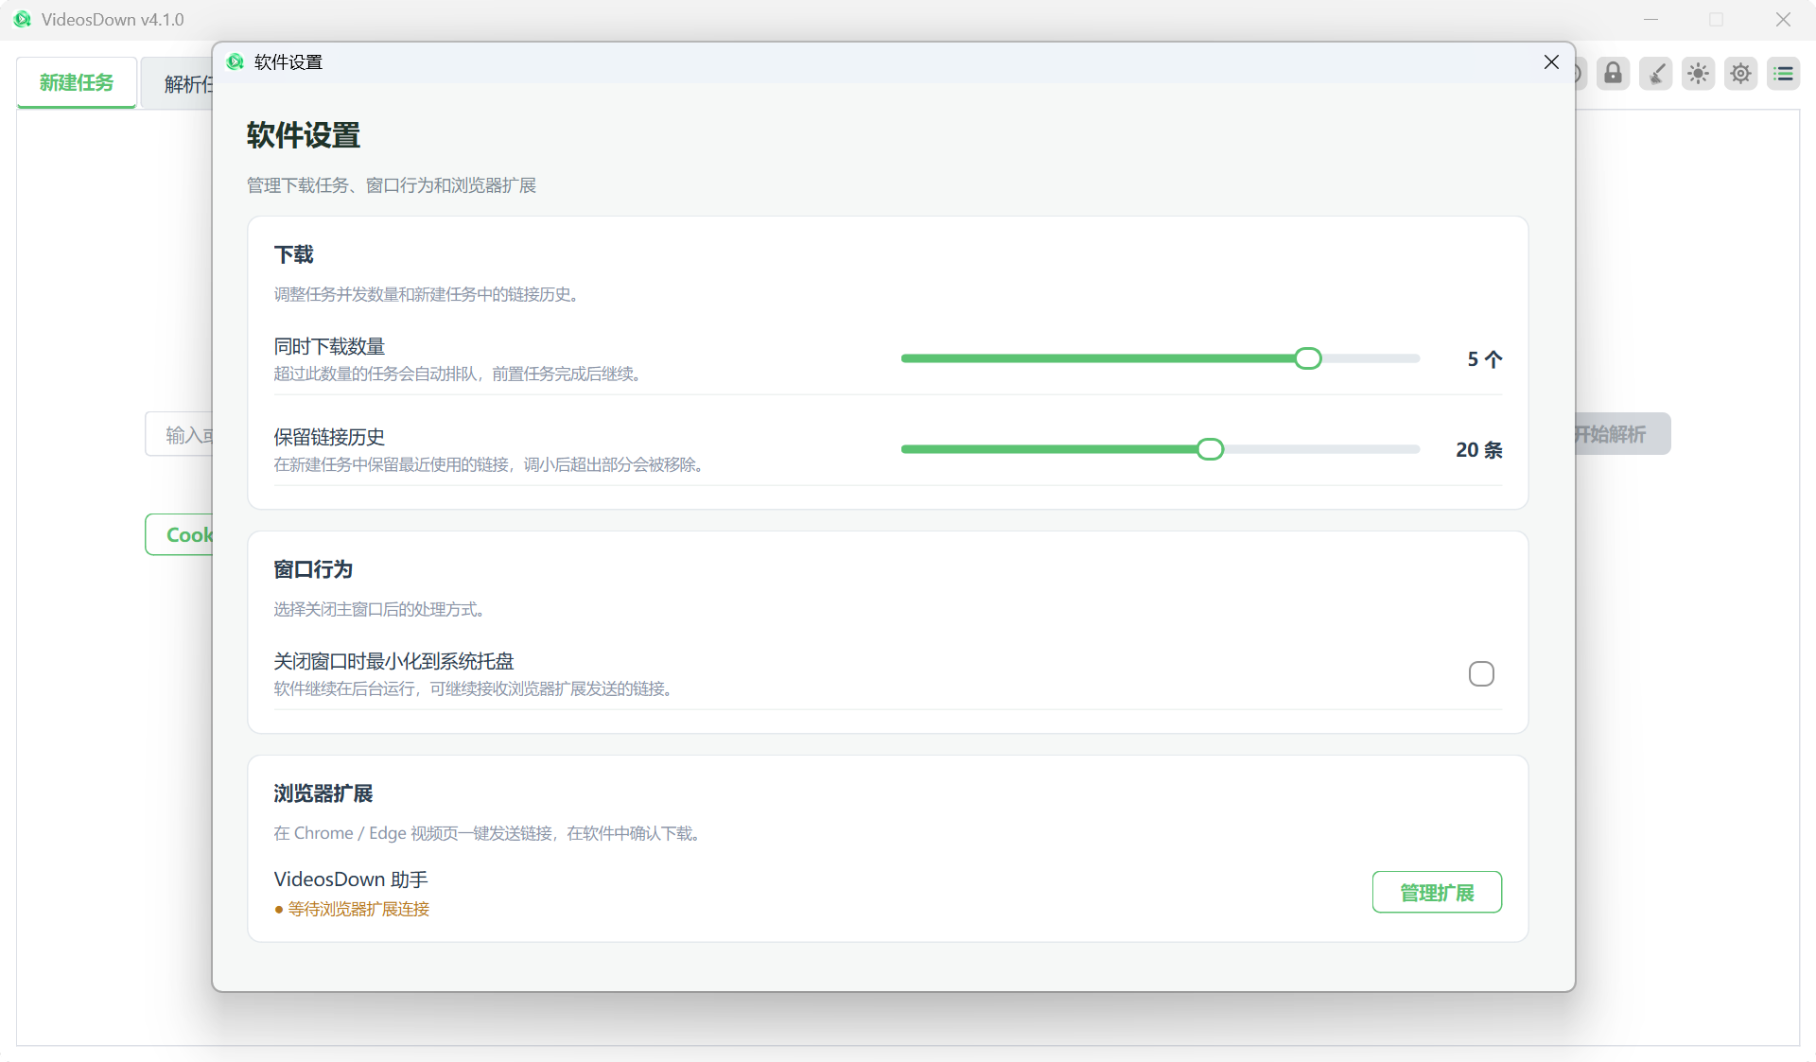Click the large 软件设置 page heading
1816x1062 pixels.
click(304, 135)
